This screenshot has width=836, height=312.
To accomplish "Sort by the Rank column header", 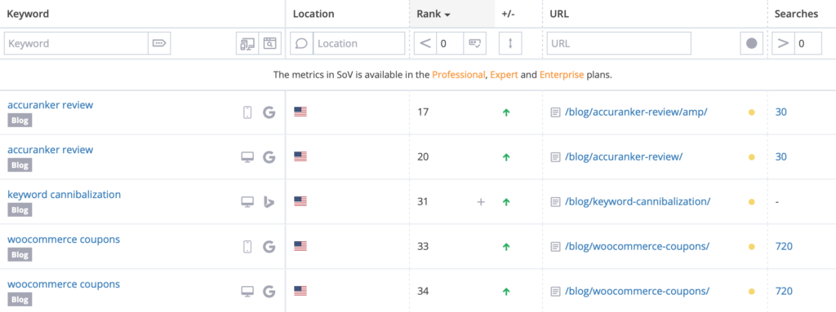I will pos(434,15).
